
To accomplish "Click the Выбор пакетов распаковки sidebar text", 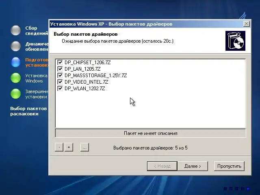I will coord(28,111).
